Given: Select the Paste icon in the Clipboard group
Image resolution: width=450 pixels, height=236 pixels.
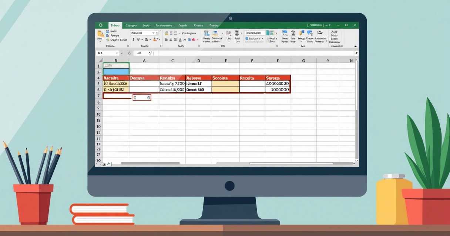Looking at the screenshot, I should tap(101, 35).
